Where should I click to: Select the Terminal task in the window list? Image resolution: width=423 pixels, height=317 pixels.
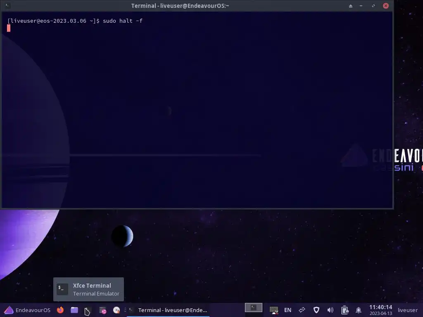click(169, 310)
